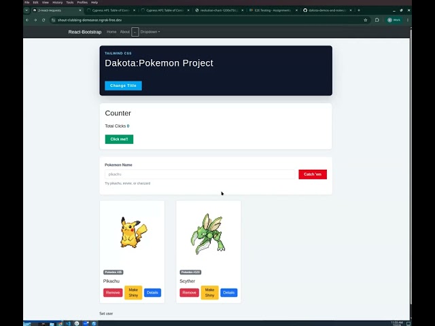Open the History menu
435x326 pixels.
57,2
